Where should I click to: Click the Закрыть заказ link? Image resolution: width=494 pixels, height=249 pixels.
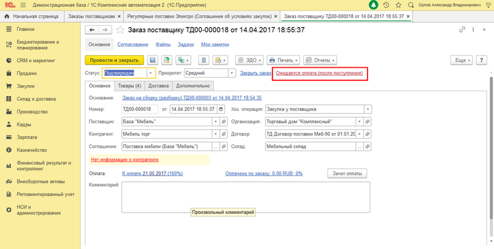(x=255, y=73)
